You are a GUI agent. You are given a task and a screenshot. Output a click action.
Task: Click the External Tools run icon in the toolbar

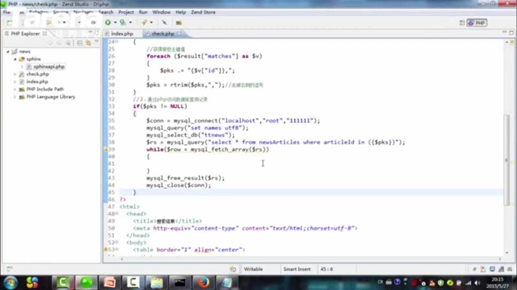coord(123,23)
